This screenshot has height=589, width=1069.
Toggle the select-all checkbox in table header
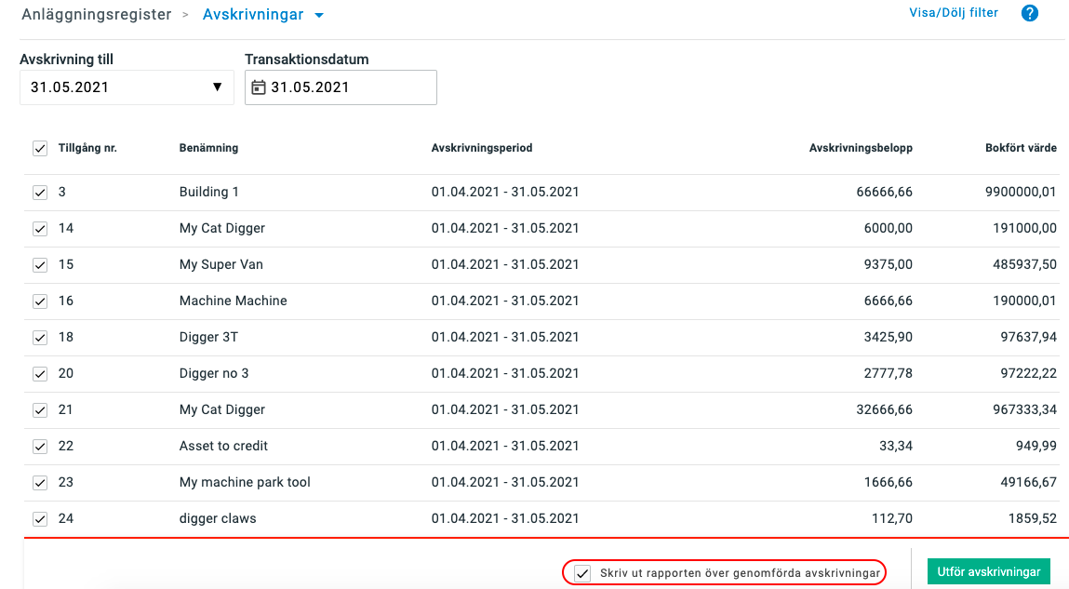(x=40, y=148)
